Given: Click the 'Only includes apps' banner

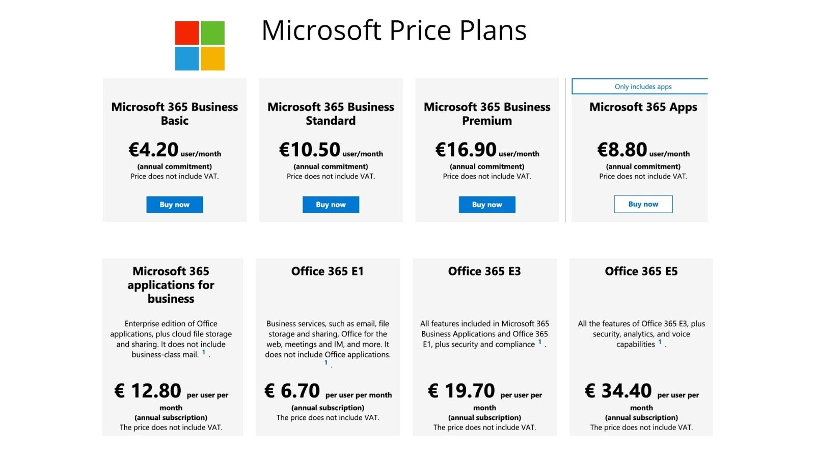Looking at the screenshot, I should pyautogui.click(x=640, y=87).
